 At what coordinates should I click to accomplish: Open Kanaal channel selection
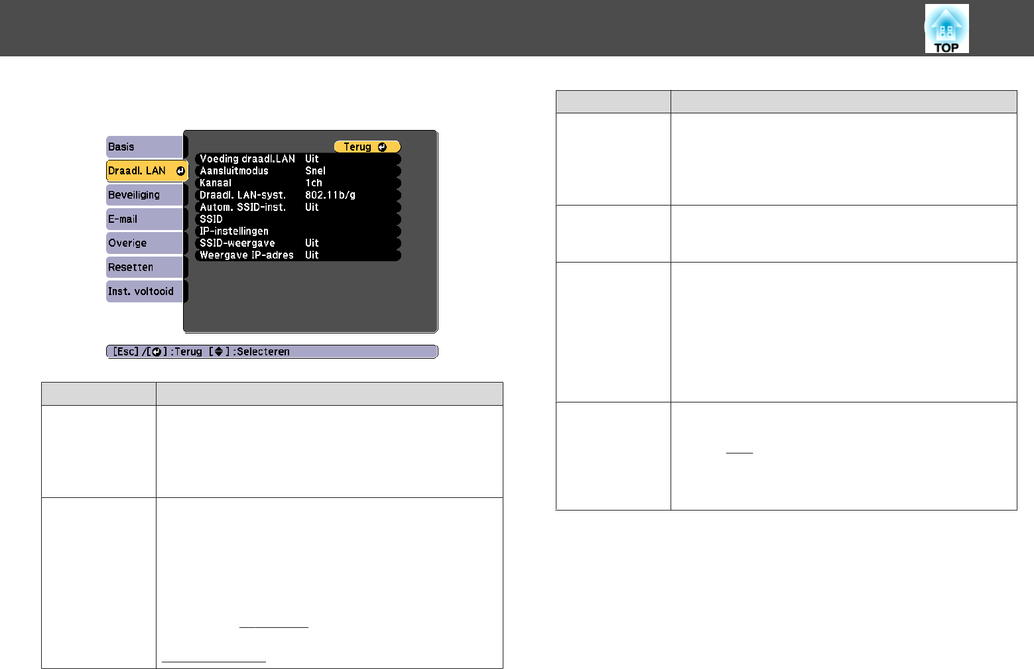tap(298, 183)
